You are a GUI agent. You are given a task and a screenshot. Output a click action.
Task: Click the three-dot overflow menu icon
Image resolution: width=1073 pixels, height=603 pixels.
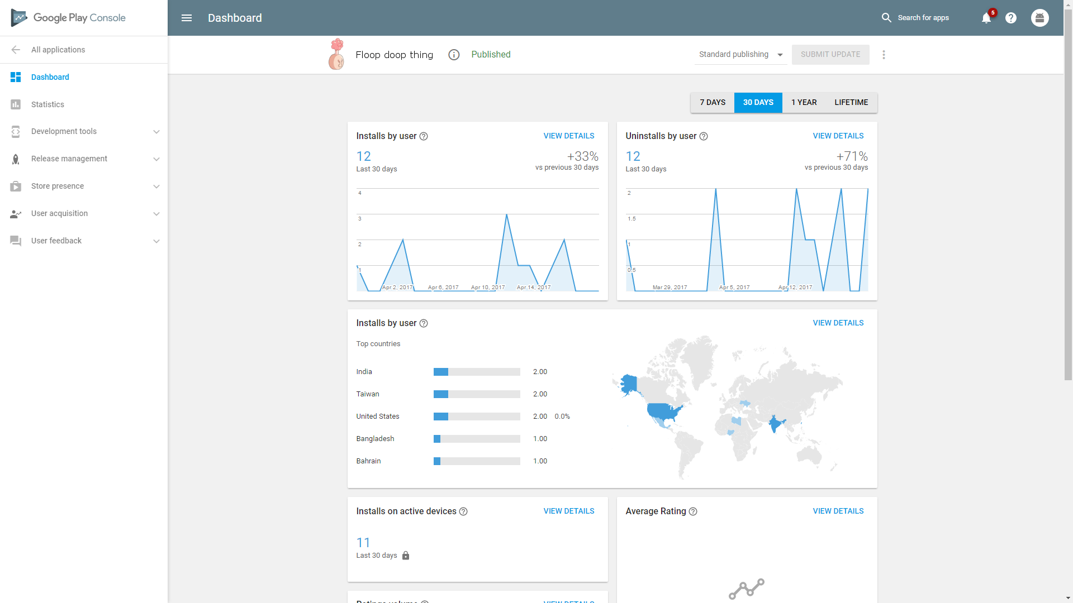tap(884, 55)
